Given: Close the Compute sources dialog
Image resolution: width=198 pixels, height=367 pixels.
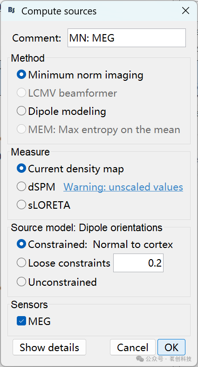Looking at the screenshot, I should click(x=185, y=11).
